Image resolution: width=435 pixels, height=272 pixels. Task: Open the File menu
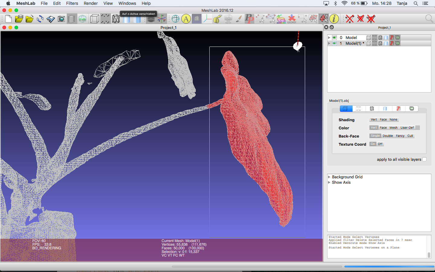point(44,3)
